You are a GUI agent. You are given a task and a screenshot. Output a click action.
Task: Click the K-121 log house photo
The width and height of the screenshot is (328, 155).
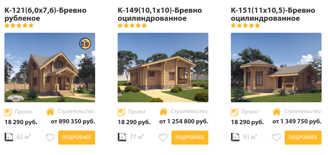coord(50,68)
